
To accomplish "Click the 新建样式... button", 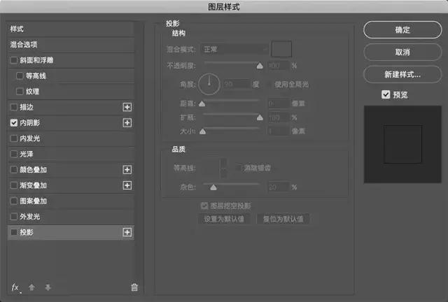I will click(x=402, y=73).
